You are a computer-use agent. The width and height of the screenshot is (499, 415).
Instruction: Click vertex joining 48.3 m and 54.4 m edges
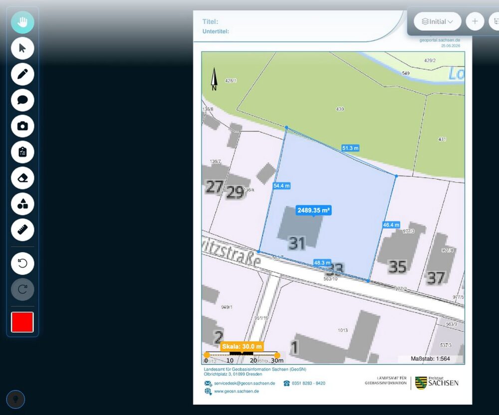click(x=258, y=252)
